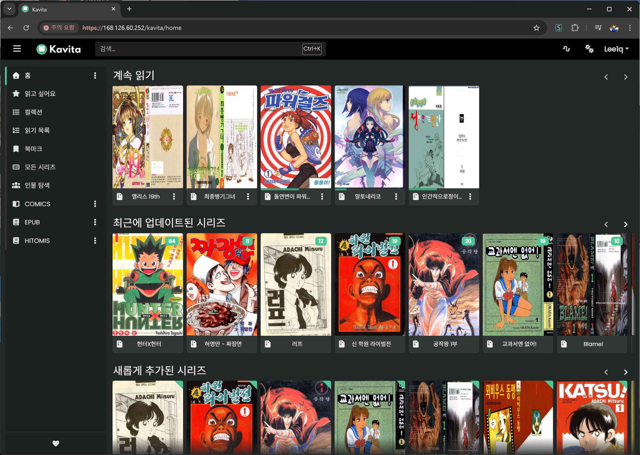640x455 pixels.
Task: Open the COMICS library three-dot menu
Action: pyautogui.click(x=95, y=204)
